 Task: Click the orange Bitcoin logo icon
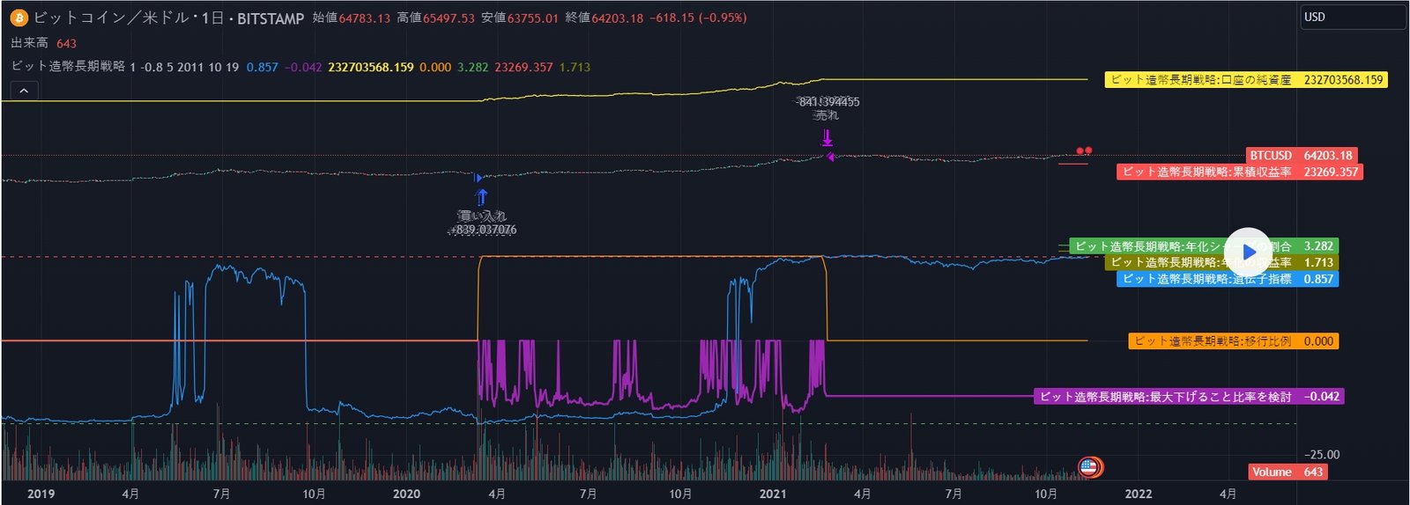19,18
